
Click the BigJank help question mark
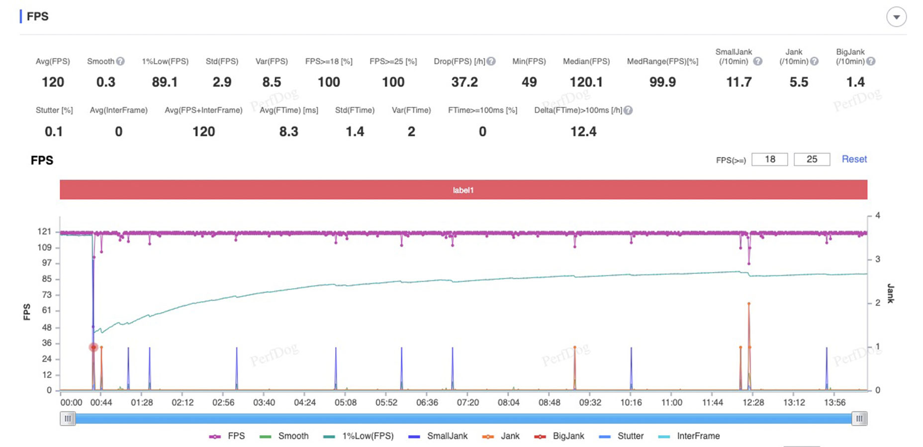point(871,61)
